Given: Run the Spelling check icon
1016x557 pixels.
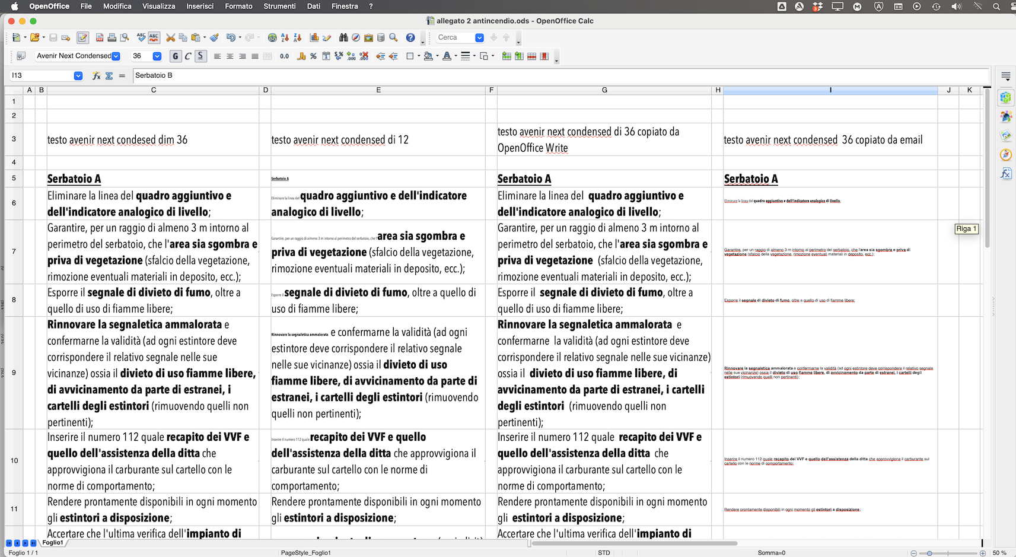Looking at the screenshot, I should tap(141, 37).
